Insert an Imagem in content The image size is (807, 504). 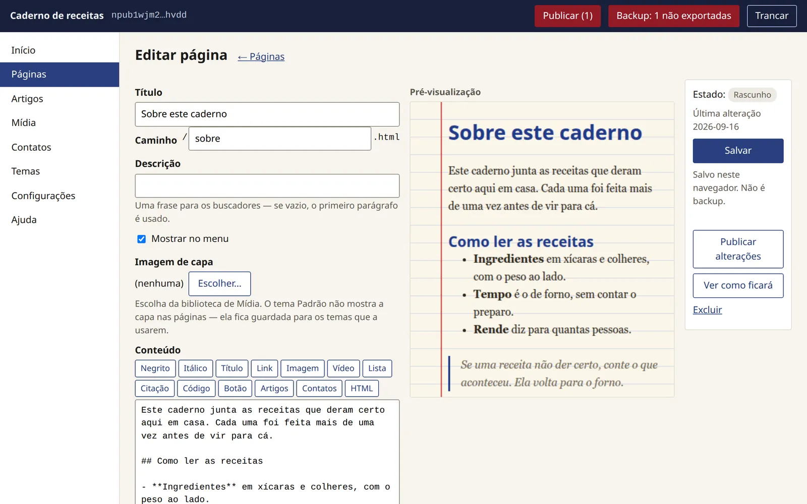click(303, 368)
